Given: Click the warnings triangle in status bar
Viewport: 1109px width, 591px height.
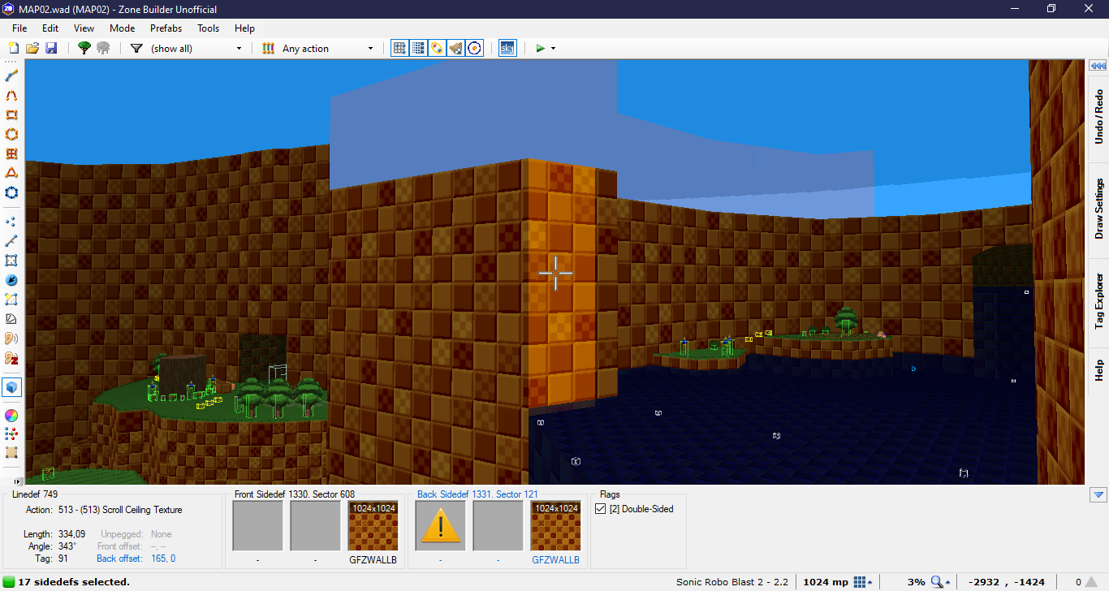Looking at the screenshot, I should [1092, 581].
